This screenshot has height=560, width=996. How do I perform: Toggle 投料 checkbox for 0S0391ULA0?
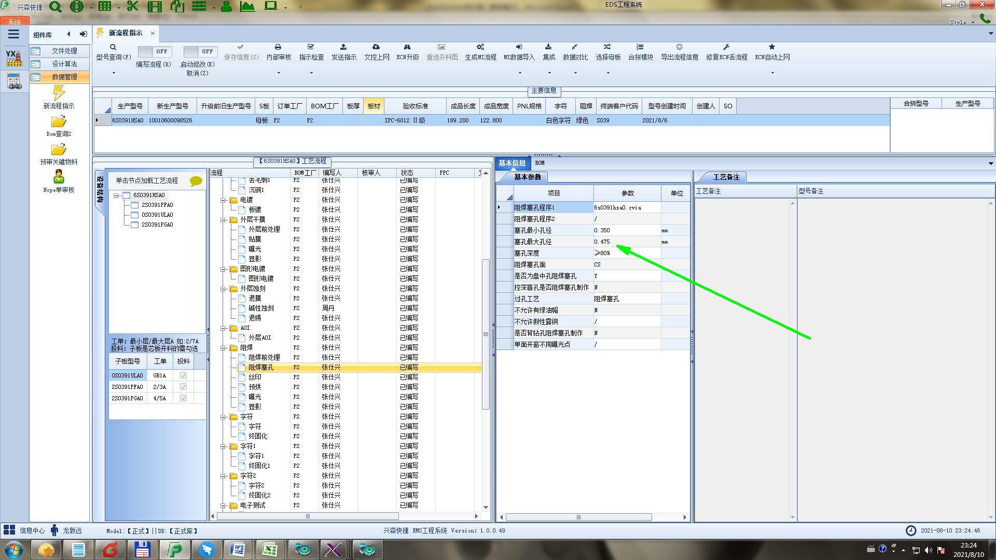(183, 375)
